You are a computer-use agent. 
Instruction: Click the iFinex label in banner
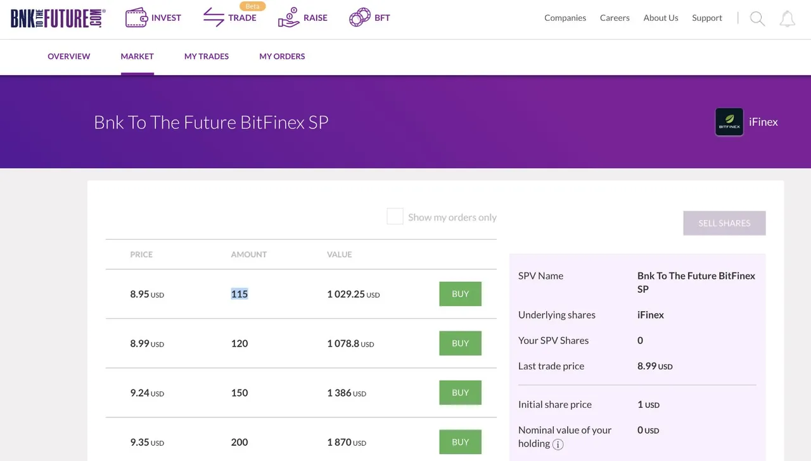pyautogui.click(x=763, y=122)
